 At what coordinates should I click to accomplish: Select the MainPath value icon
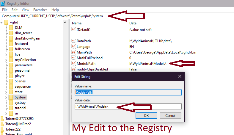coord(74,52)
